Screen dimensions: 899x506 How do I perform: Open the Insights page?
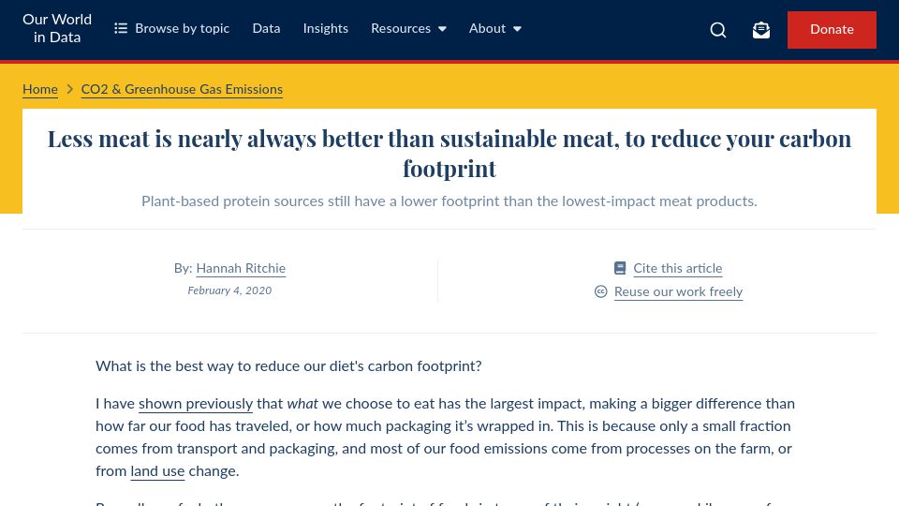pos(325,28)
